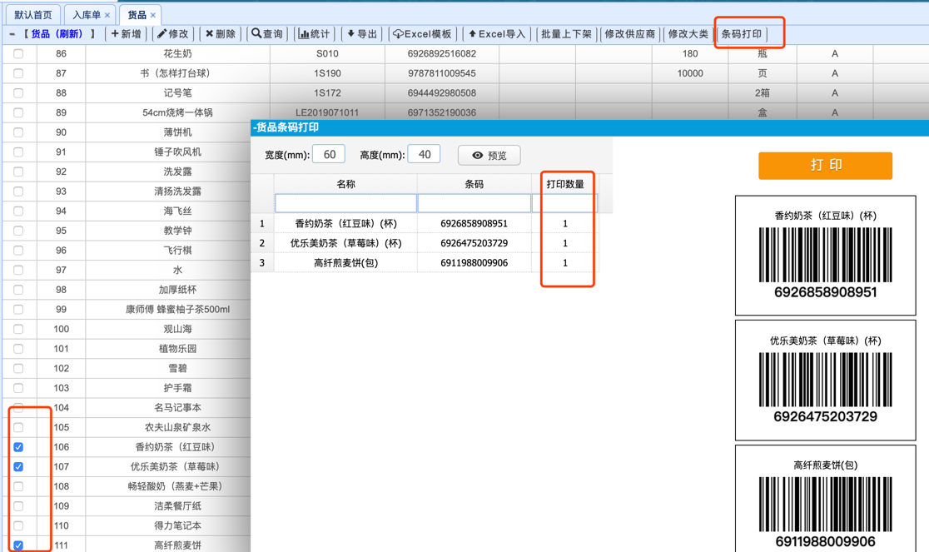
Task: Click the 导出 export button
Action: (361, 34)
